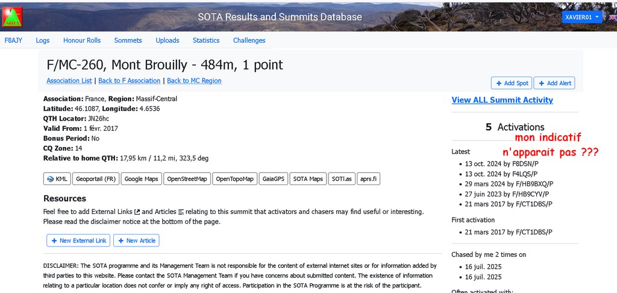This screenshot has width=617, height=293.
Task: Open the XAVIER01 user dropdown
Action: coord(582,17)
